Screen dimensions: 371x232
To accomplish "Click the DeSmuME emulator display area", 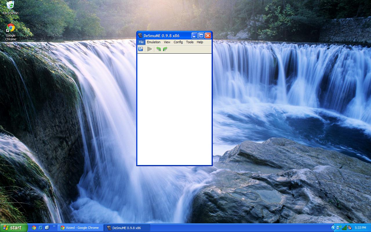I will click(174, 109).
